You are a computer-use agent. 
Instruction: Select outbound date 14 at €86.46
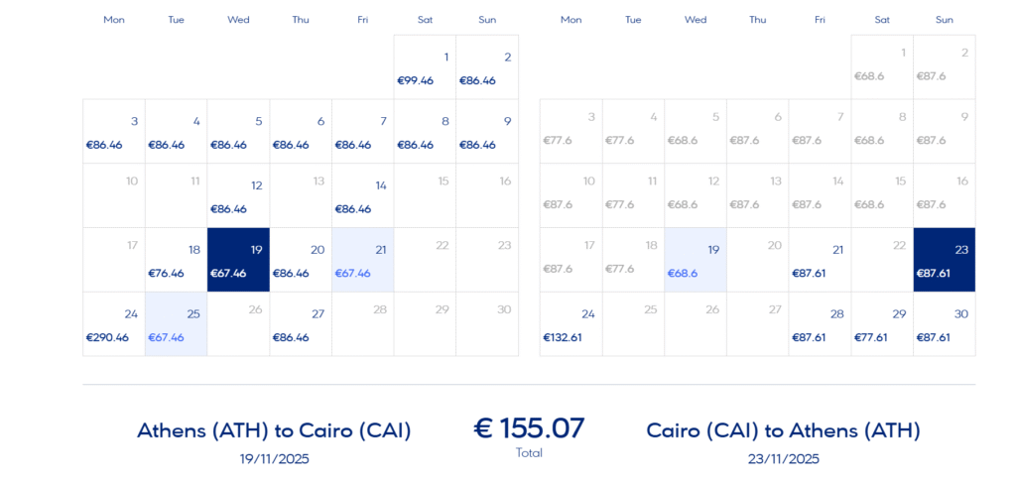coord(363,195)
